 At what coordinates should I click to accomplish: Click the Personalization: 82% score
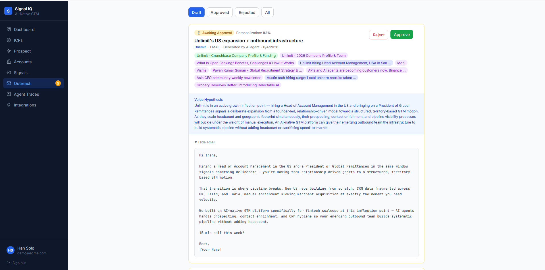253,33
